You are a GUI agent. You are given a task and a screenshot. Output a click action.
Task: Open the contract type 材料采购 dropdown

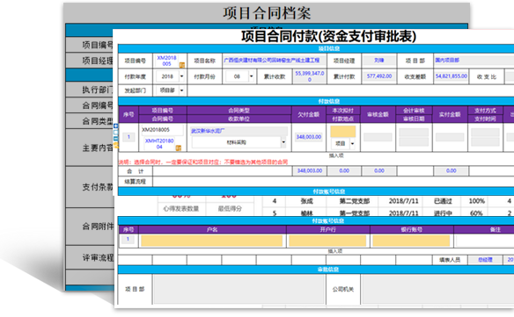click(x=283, y=142)
